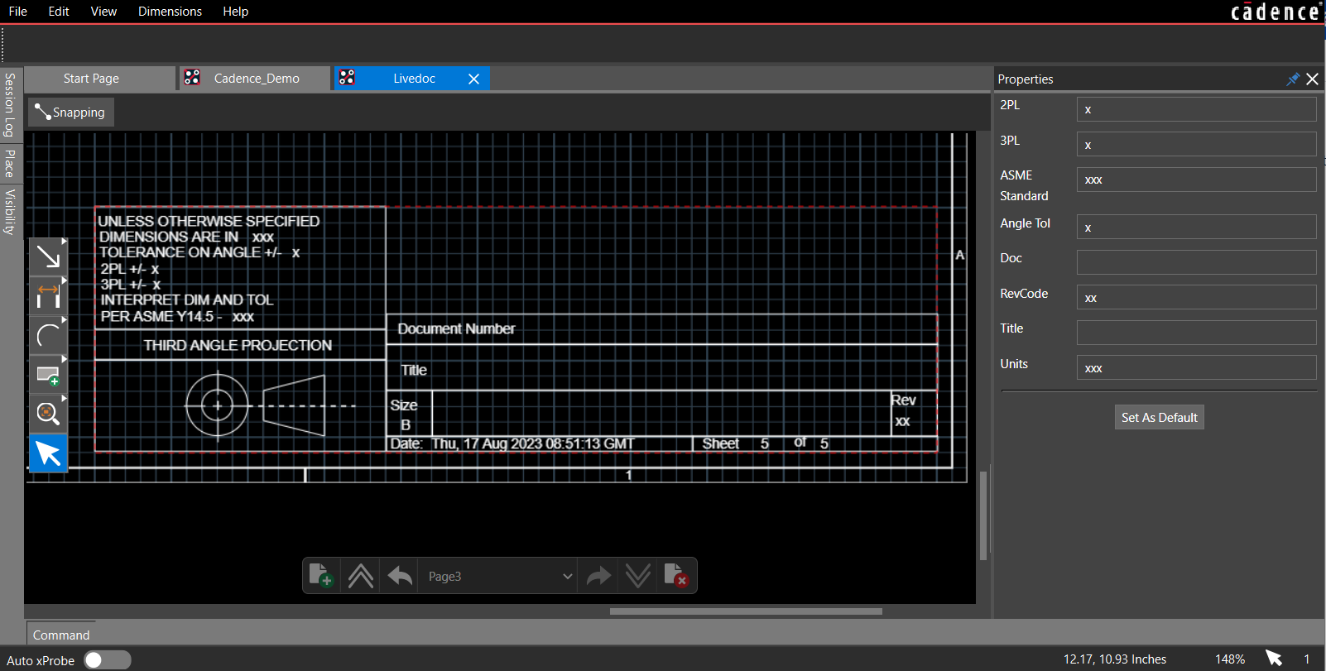
Task: Click the pointer mode icon in status bar
Action: point(1274,659)
